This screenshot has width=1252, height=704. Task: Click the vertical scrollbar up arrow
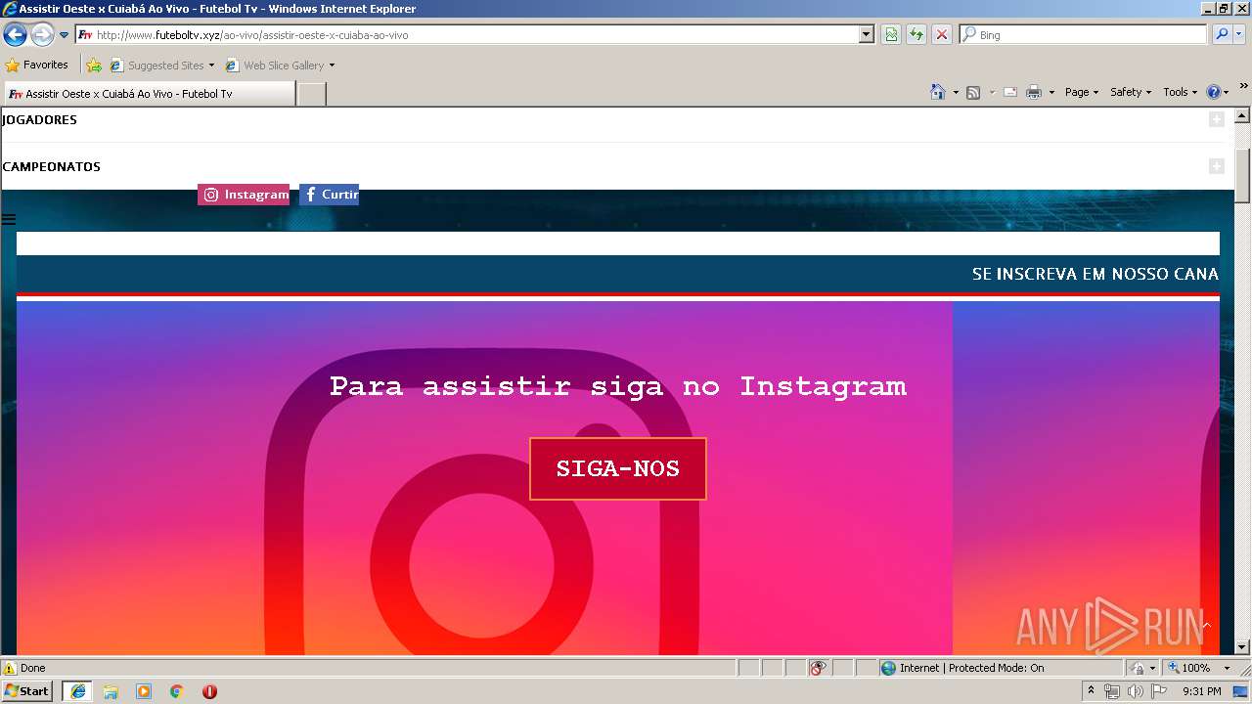tap(1243, 115)
